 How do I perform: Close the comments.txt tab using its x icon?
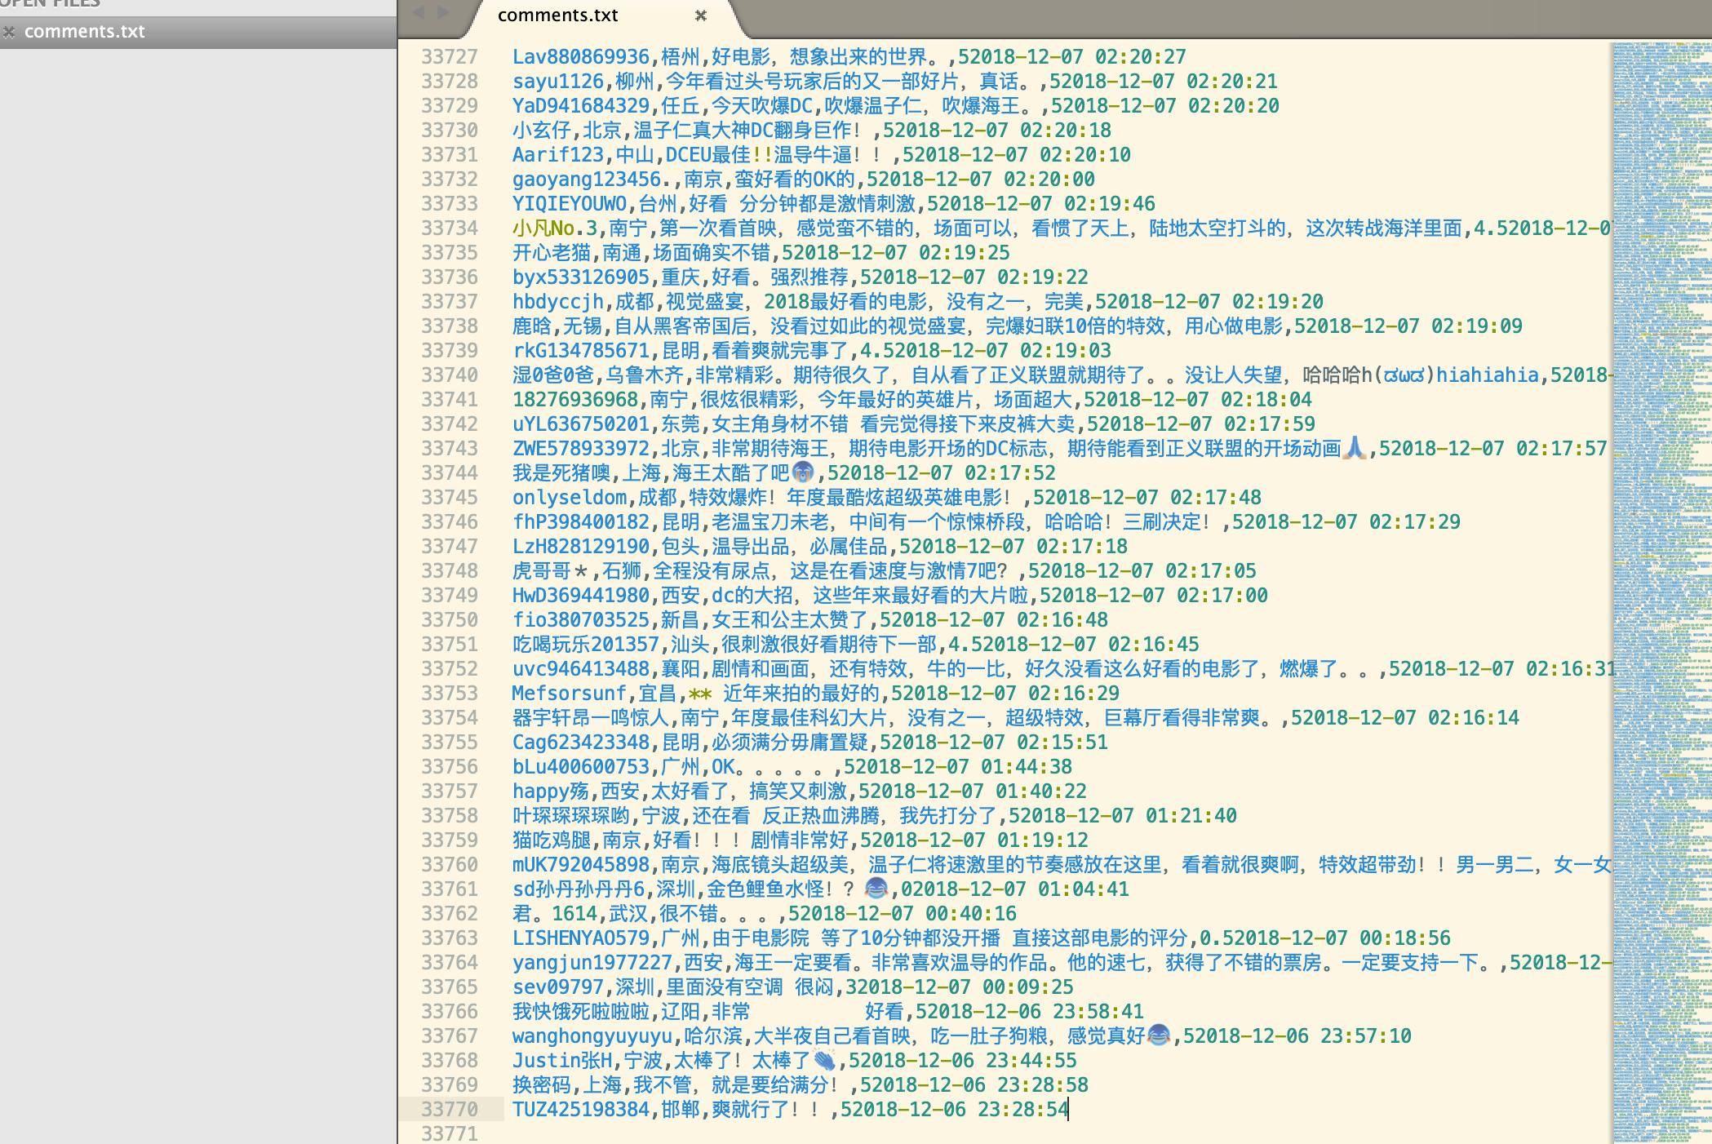[700, 16]
